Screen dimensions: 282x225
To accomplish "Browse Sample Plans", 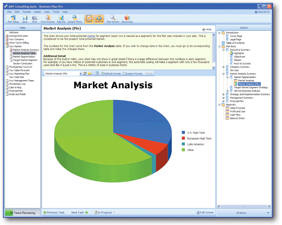I will pos(75,19).
